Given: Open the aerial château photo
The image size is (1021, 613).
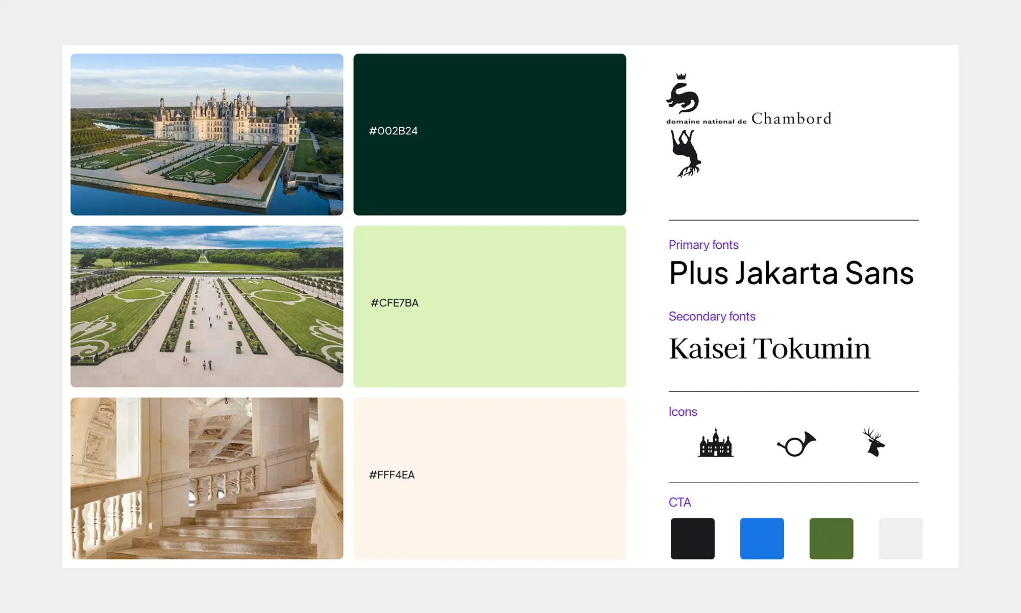Looking at the screenshot, I should [x=207, y=134].
